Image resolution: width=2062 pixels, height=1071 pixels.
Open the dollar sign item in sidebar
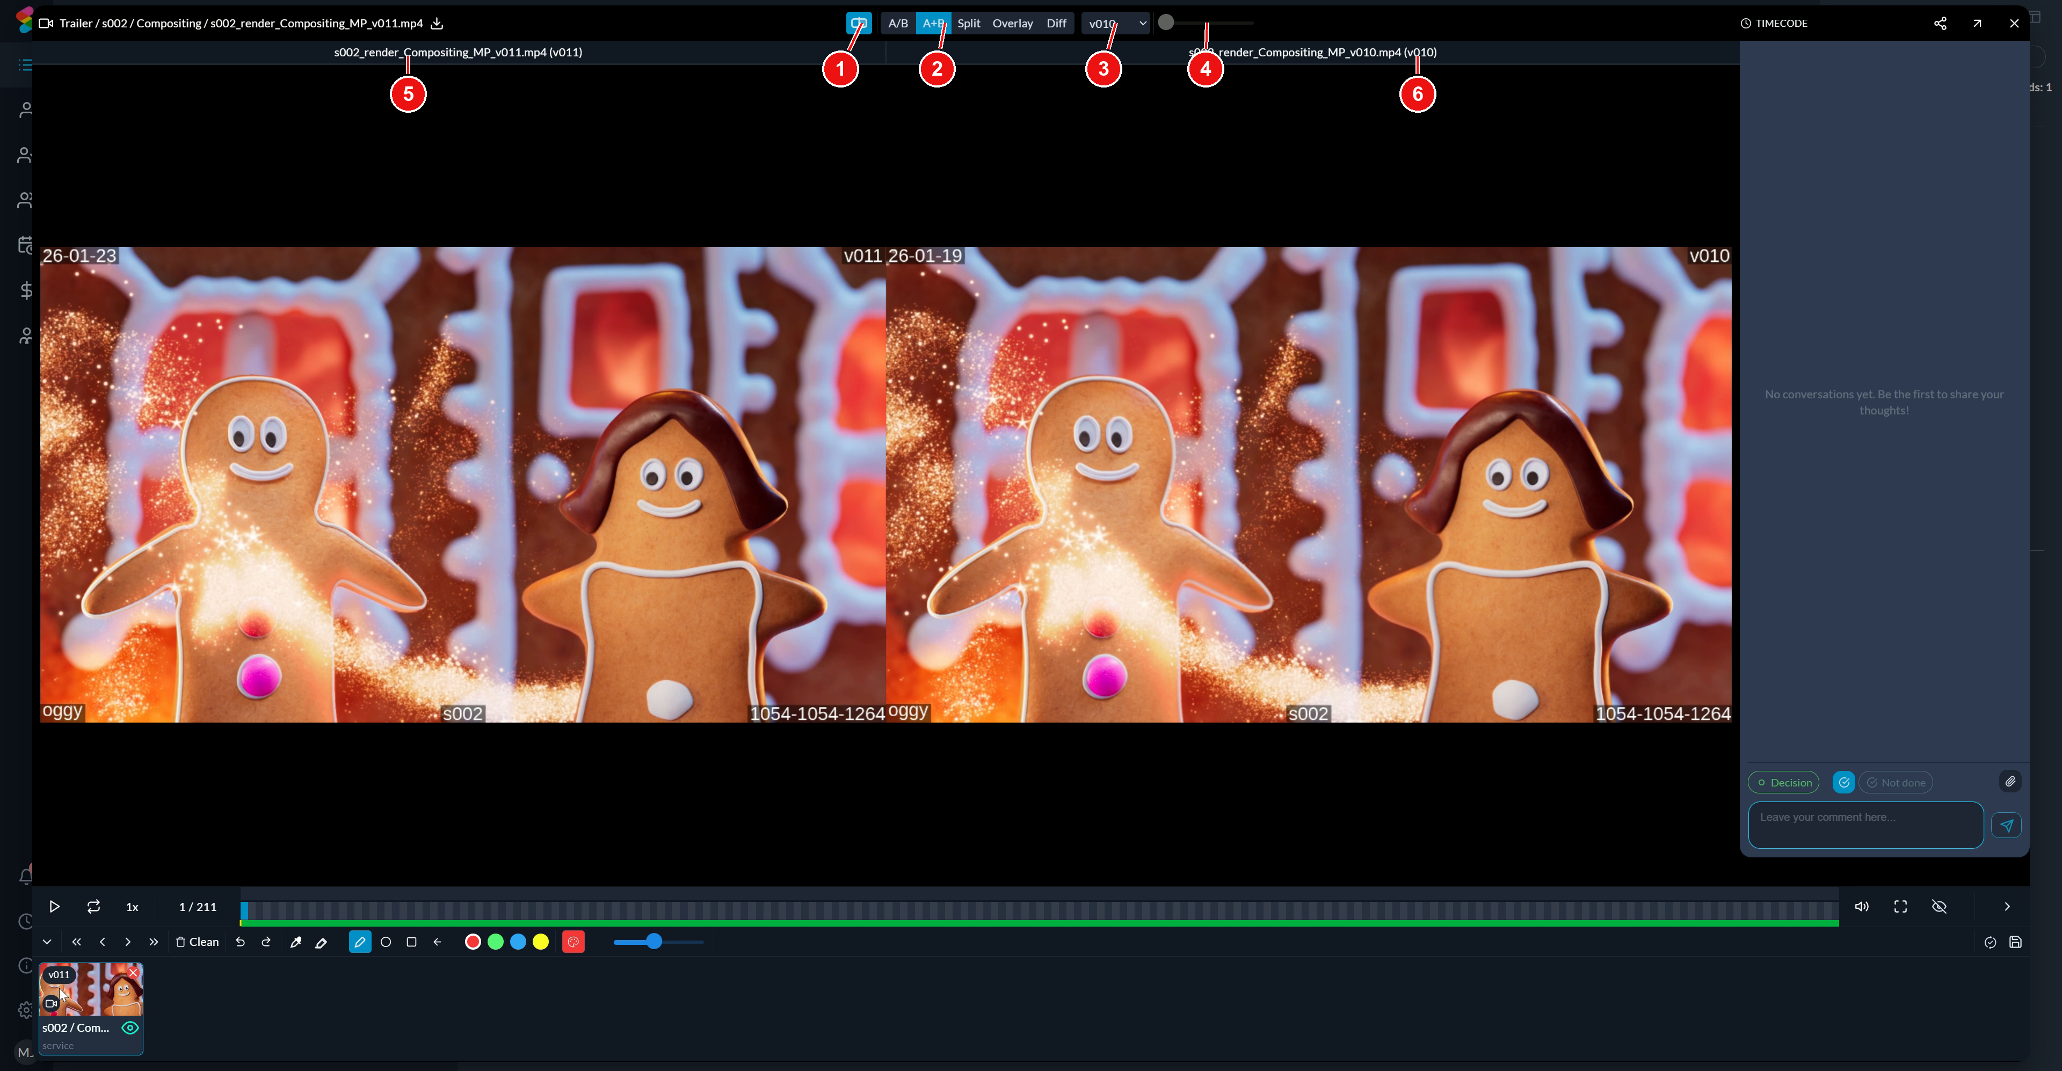(26, 290)
